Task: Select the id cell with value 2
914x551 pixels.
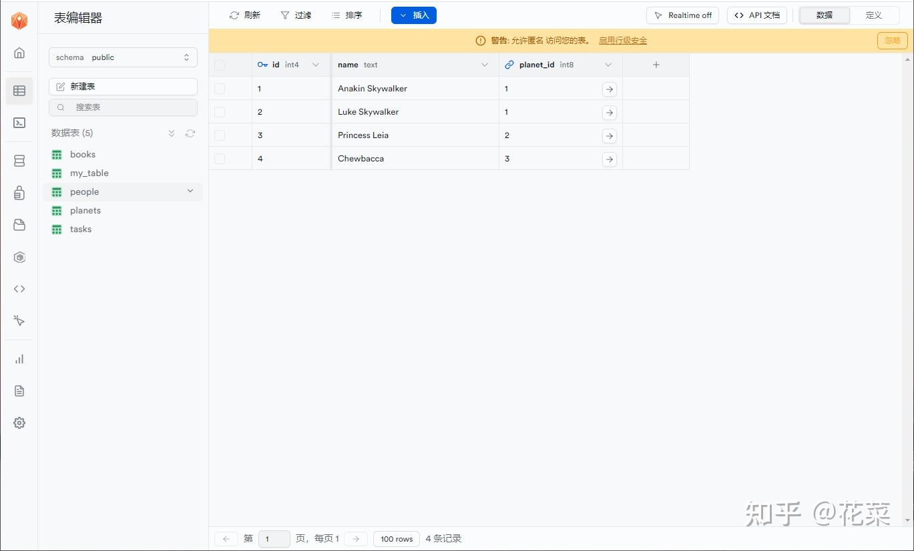Action: click(291, 111)
